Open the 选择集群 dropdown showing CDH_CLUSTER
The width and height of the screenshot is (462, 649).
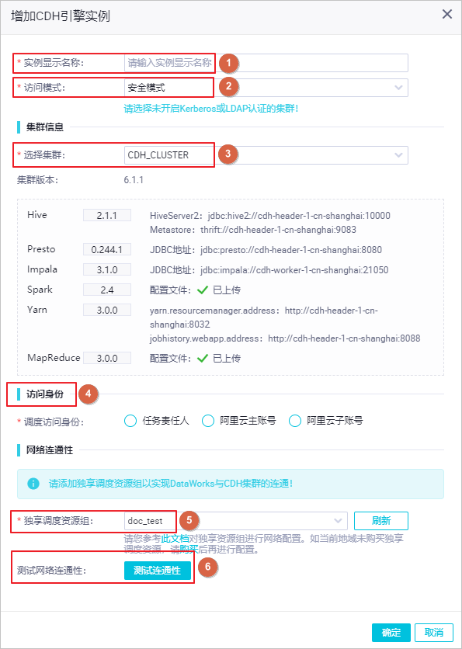(x=266, y=155)
